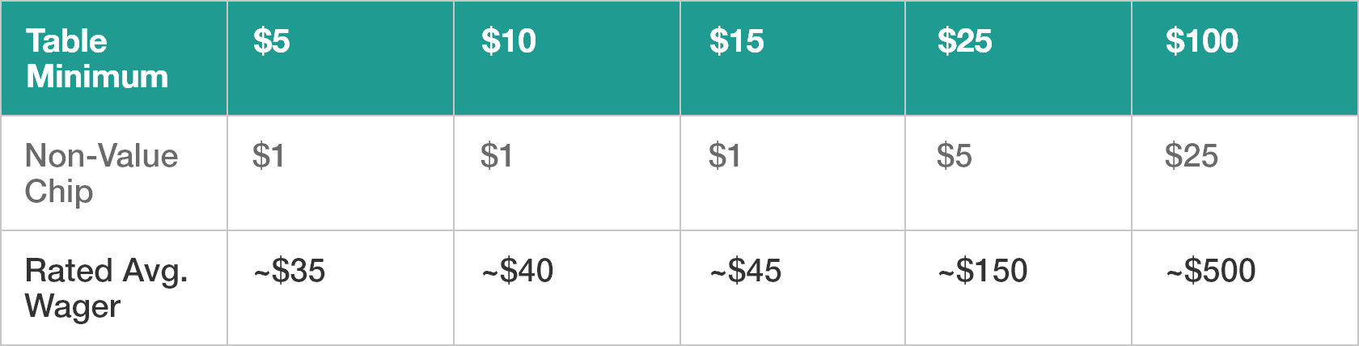Select the $5 table minimum header
This screenshot has height=346, width=1359.
pyautogui.click(x=341, y=58)
